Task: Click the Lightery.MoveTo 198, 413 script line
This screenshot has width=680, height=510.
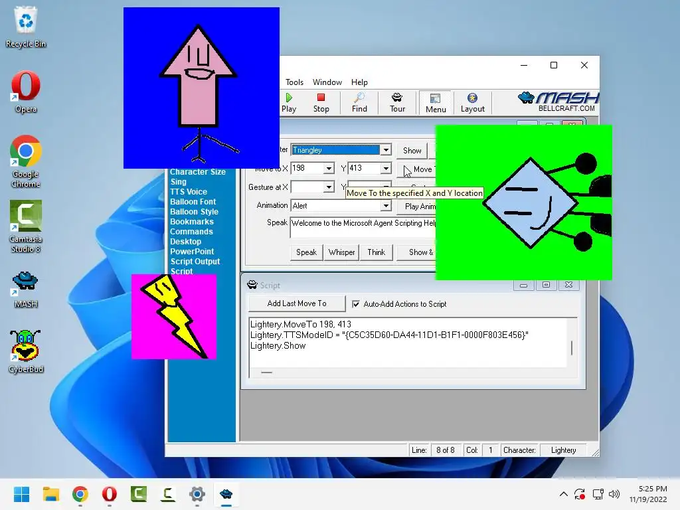Action: [x=301, y=324]
